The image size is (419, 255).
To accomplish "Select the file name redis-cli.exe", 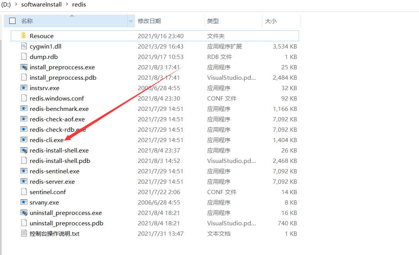I will coord(47,140).
